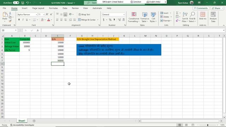Click the Align Left icon
The width and height of the screenshot is (226, 127).
click(x=57, y=20)
